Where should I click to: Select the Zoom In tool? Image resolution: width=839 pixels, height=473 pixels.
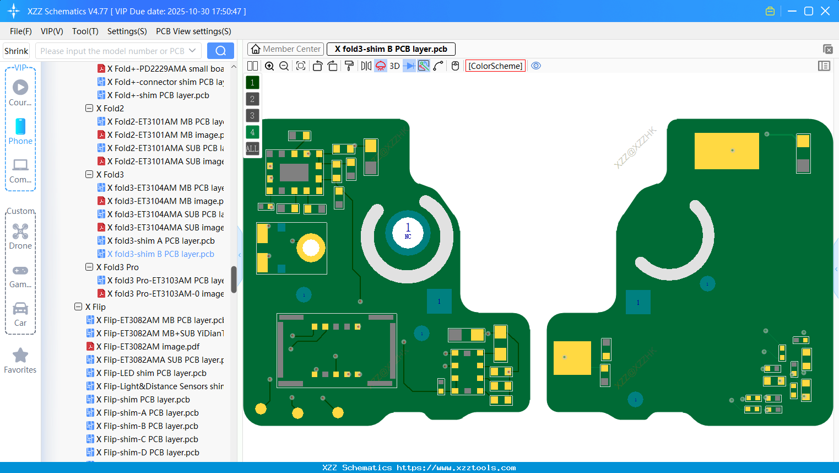269,66
